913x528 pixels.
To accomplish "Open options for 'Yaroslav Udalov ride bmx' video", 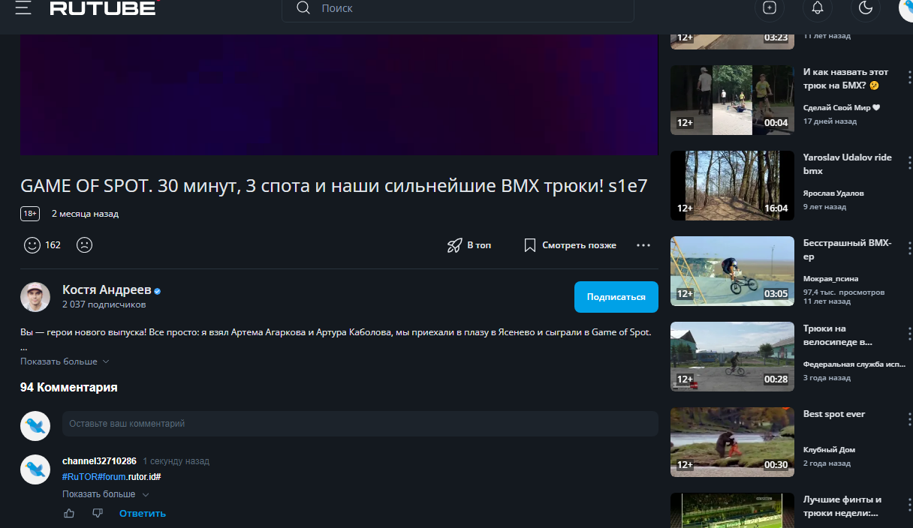I will point(909,162).
